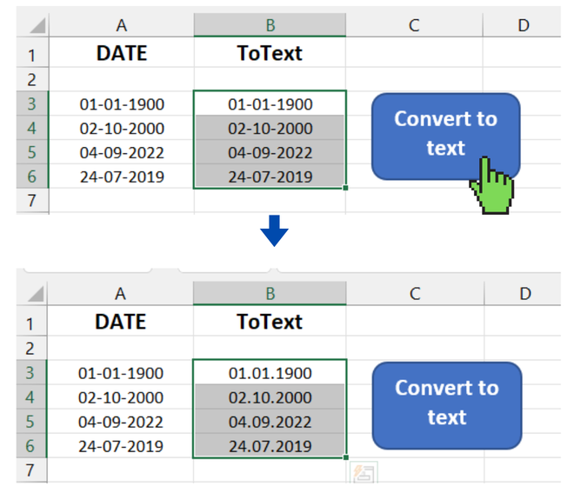Click the blue down arrow between the sheets
The width and height of the screenshot is (574, 493).
(x=274, y=231)
